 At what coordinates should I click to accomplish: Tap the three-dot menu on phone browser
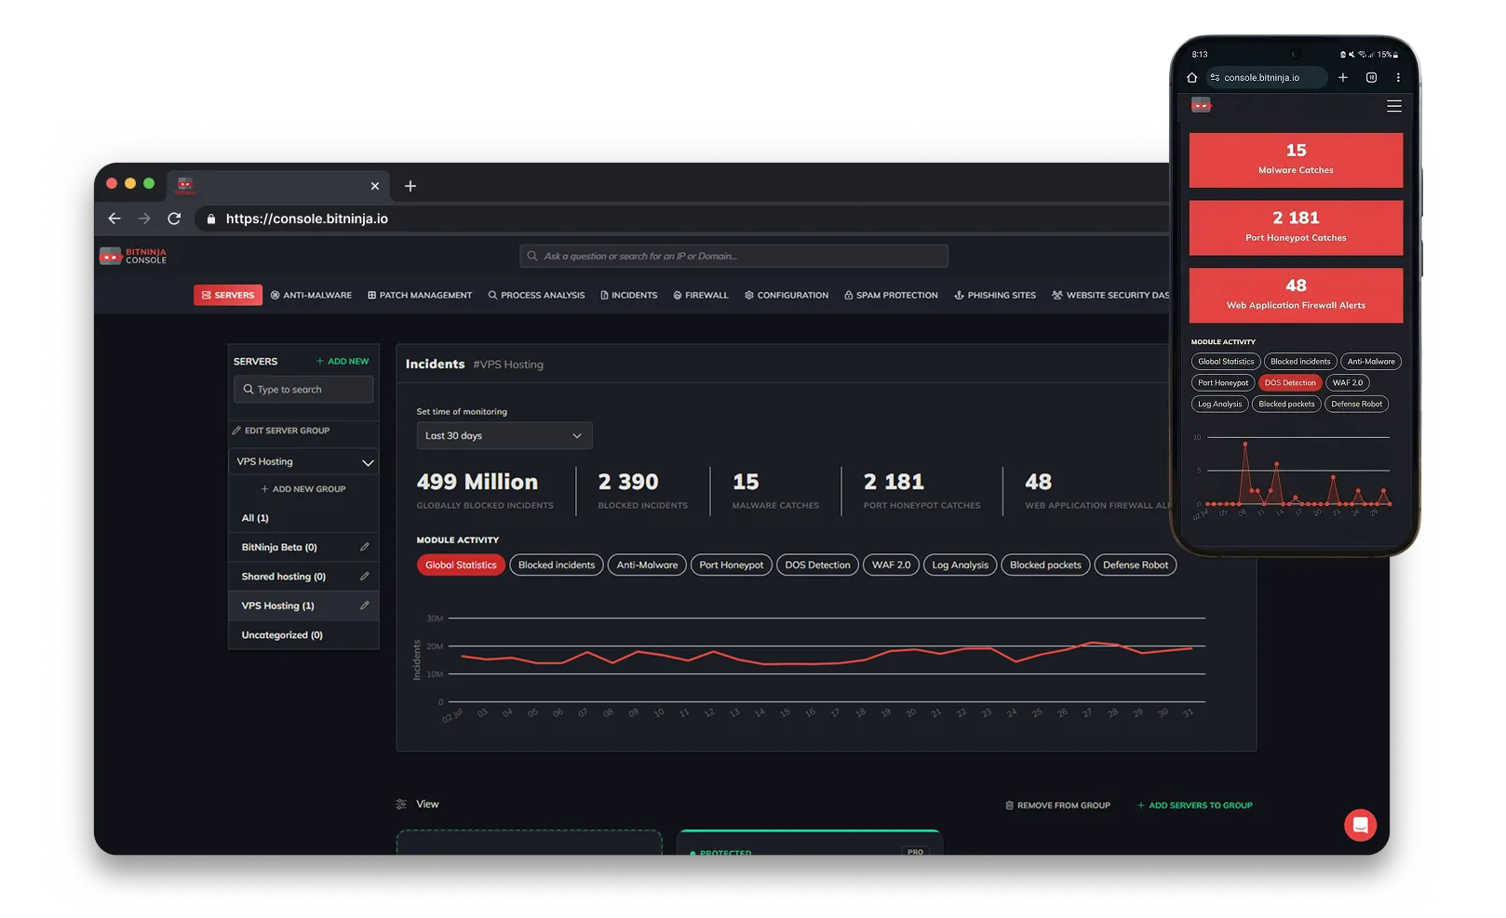click(1398, 78)
